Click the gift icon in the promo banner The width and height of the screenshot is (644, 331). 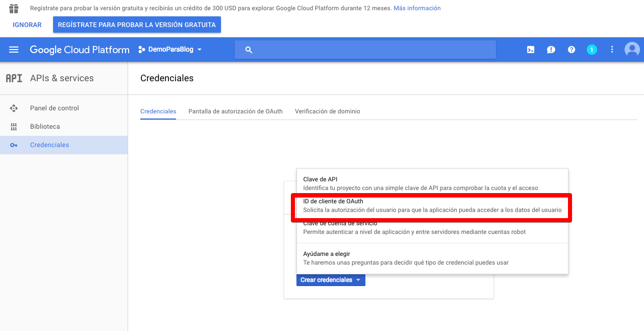click(x=14, y=8)
